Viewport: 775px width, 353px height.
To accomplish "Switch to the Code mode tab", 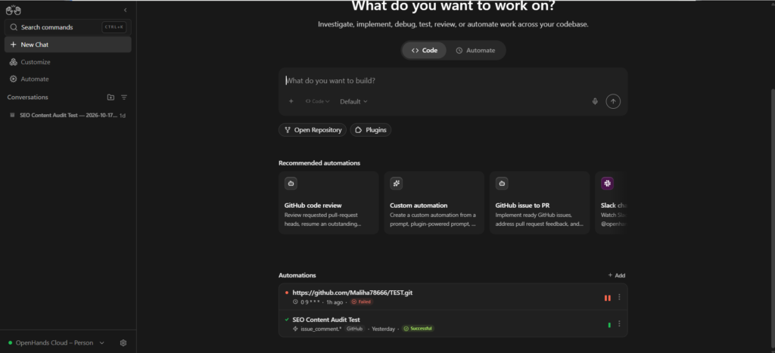I will point(424,51).
